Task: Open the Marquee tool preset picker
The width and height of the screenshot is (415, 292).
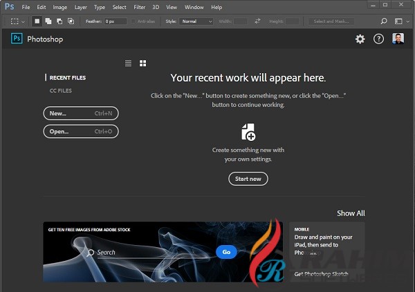Action: coord(17,21)
